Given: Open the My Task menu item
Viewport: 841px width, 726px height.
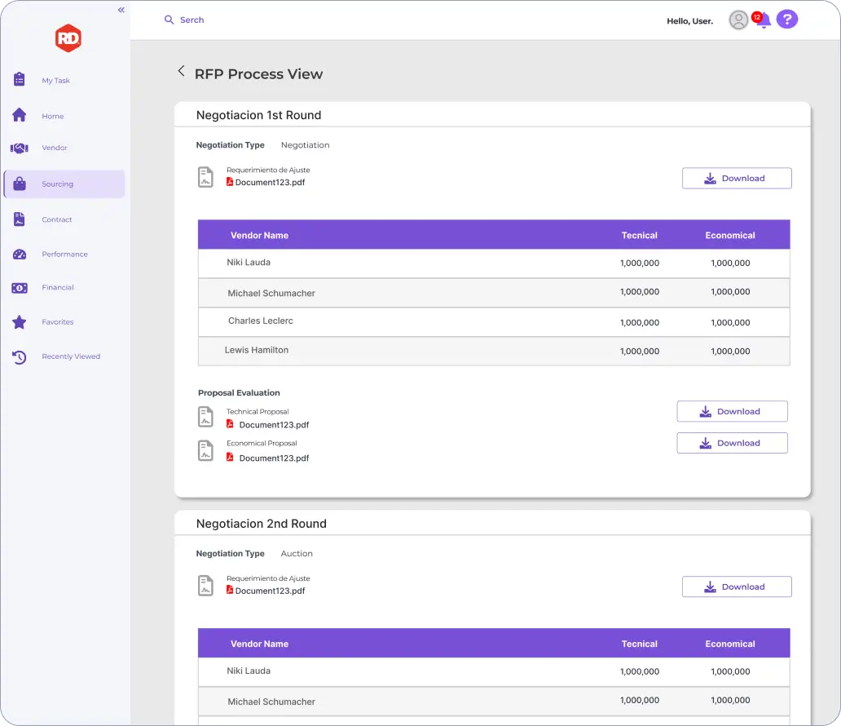Looking at the screenshot, I should [x=55, y=81].
